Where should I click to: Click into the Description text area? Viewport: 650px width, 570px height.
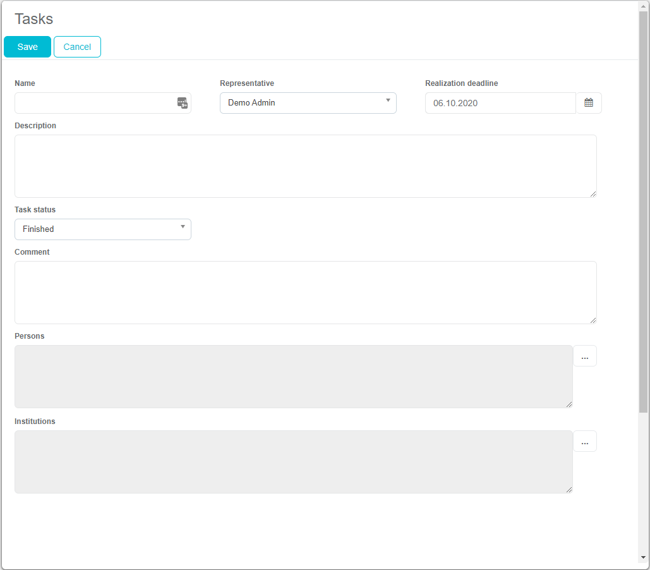(305, 166)
